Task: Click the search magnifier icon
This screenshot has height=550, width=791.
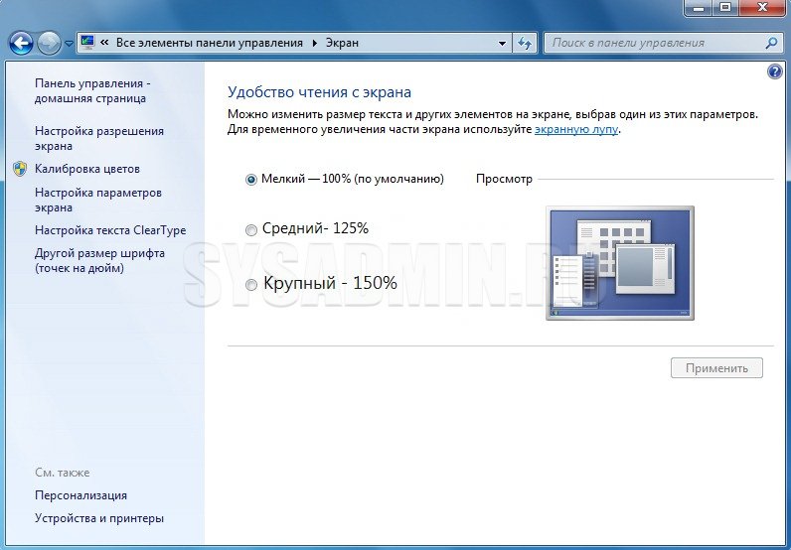Action: point(771,43)
